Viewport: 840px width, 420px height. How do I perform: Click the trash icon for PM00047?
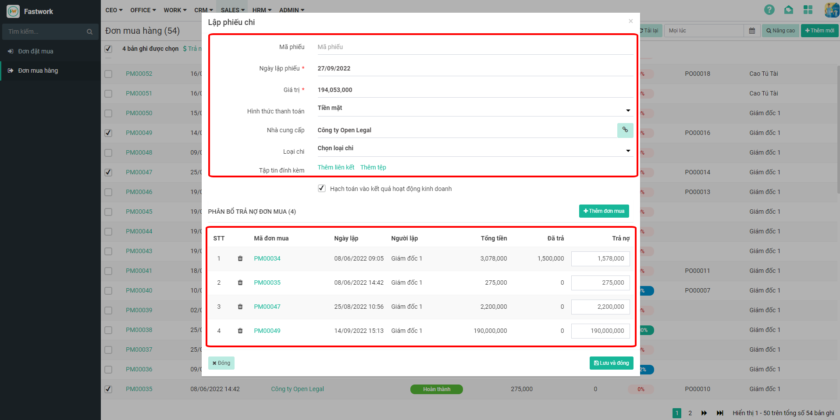pos(240,307)
